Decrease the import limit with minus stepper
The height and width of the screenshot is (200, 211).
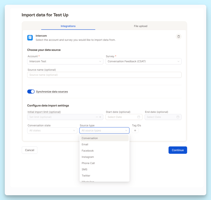coord(97,117)
